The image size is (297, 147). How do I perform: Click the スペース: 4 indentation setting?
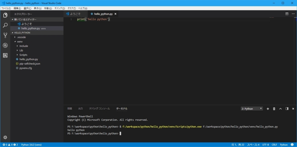click(253, 145)
